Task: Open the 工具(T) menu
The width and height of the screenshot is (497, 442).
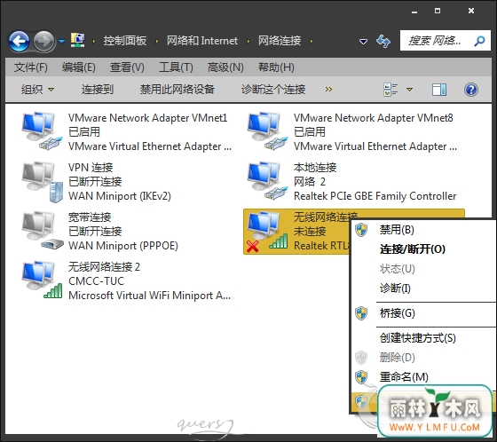Action: click(176, 67)
